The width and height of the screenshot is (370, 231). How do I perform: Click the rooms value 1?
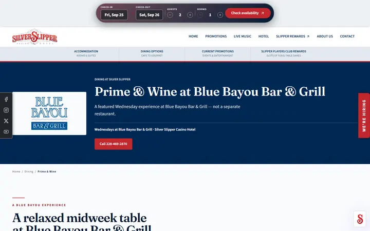210,15
